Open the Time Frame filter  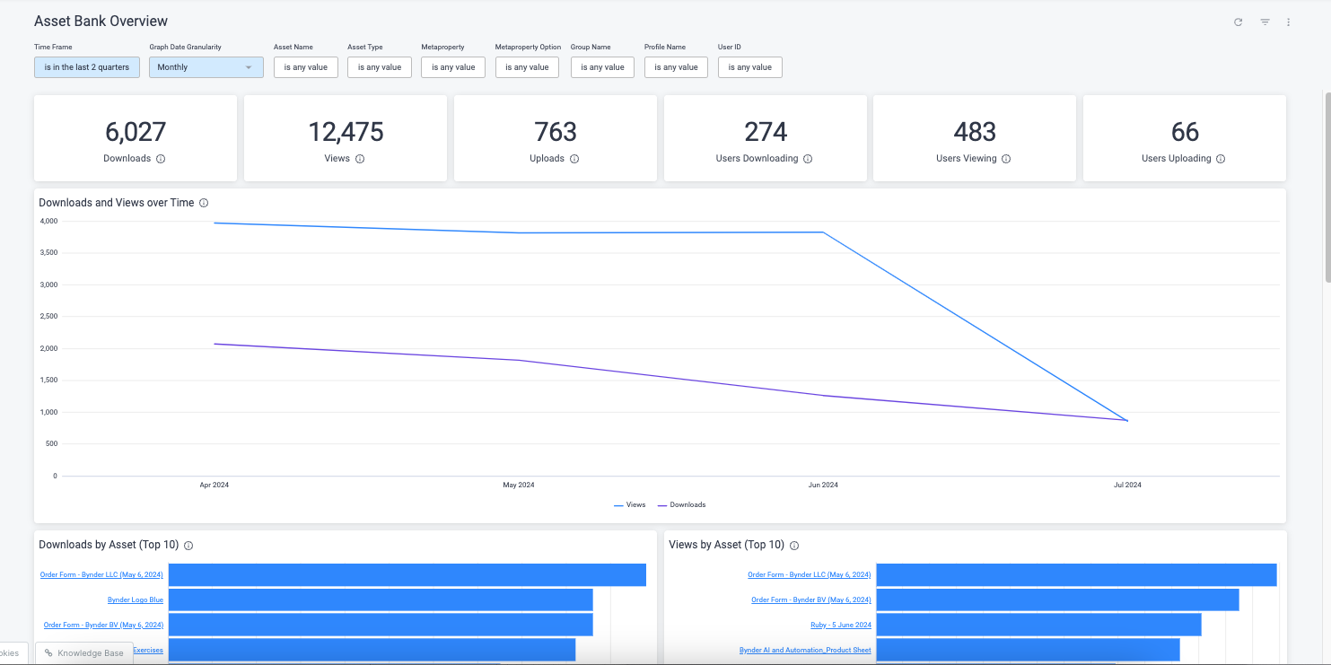click(x=87, y=67)
